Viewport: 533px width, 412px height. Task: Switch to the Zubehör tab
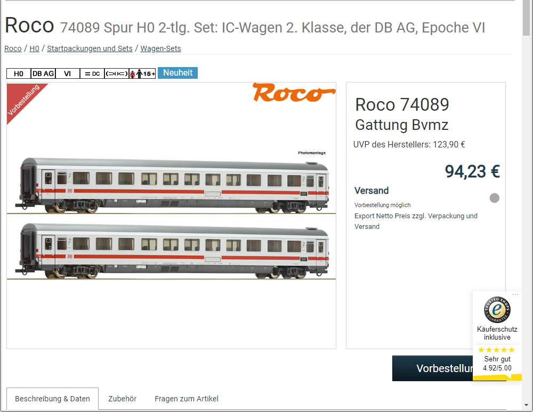123,399
